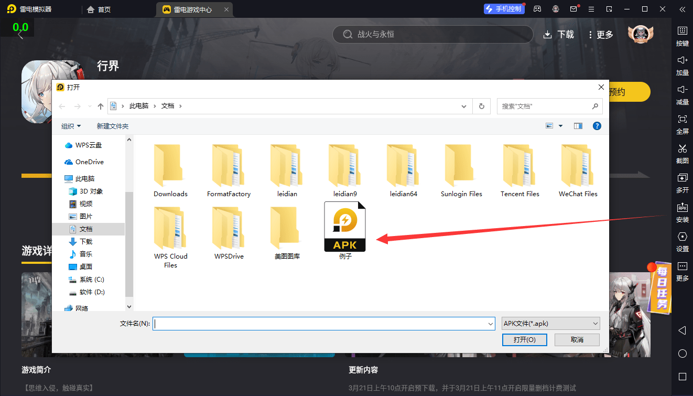Select the FormatFactory folder
Image resolution: width=693 pixels, height=396 pixels.
(229, 170)
